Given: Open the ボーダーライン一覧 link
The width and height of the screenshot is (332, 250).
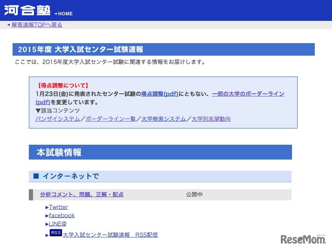Looking at the screenshot, I should [x=111, y=119].
